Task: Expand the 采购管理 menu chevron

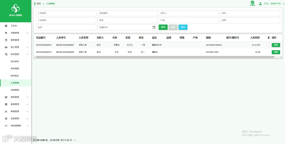Action: tap(27, 33)
